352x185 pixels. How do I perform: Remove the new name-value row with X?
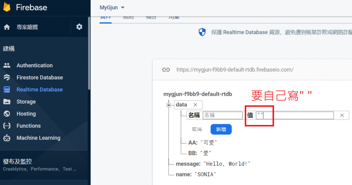342,115
